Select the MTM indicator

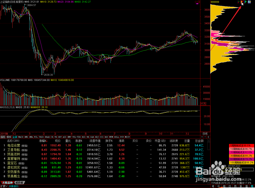[111, 137]
